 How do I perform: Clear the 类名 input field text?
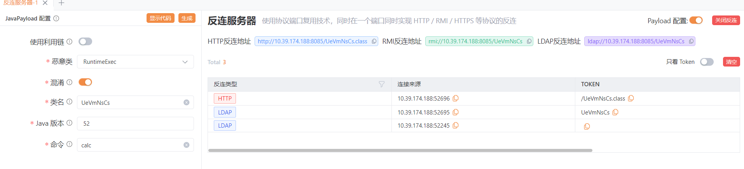[187, 102]
